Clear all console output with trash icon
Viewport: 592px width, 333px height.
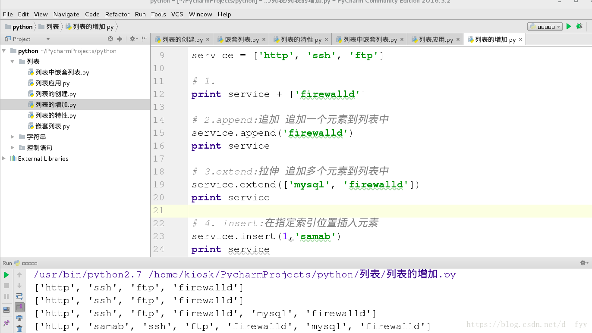19,329
